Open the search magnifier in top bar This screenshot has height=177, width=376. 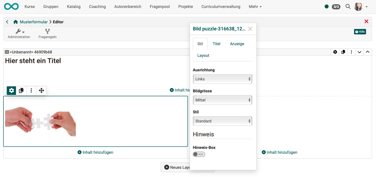[x=348, y=7]
